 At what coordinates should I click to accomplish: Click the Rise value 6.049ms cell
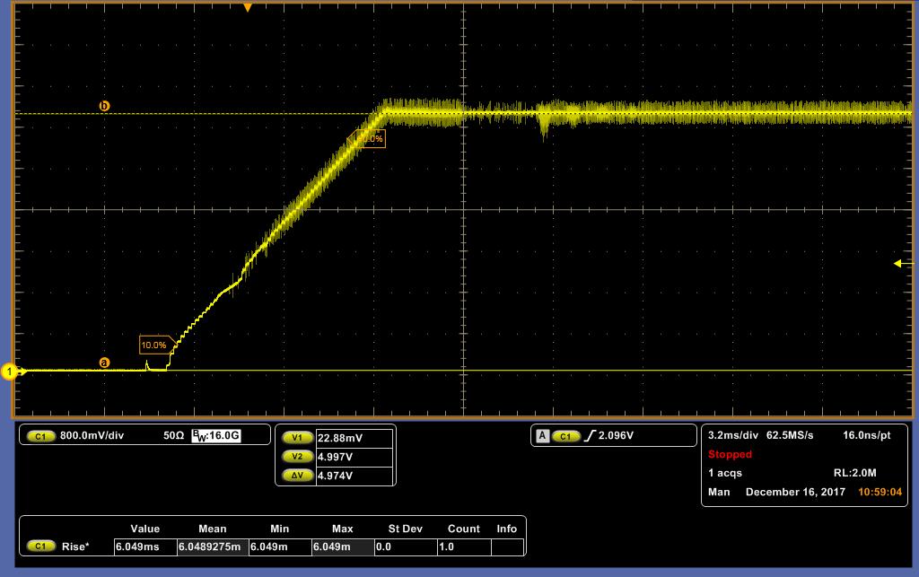(x=144, y=546)
